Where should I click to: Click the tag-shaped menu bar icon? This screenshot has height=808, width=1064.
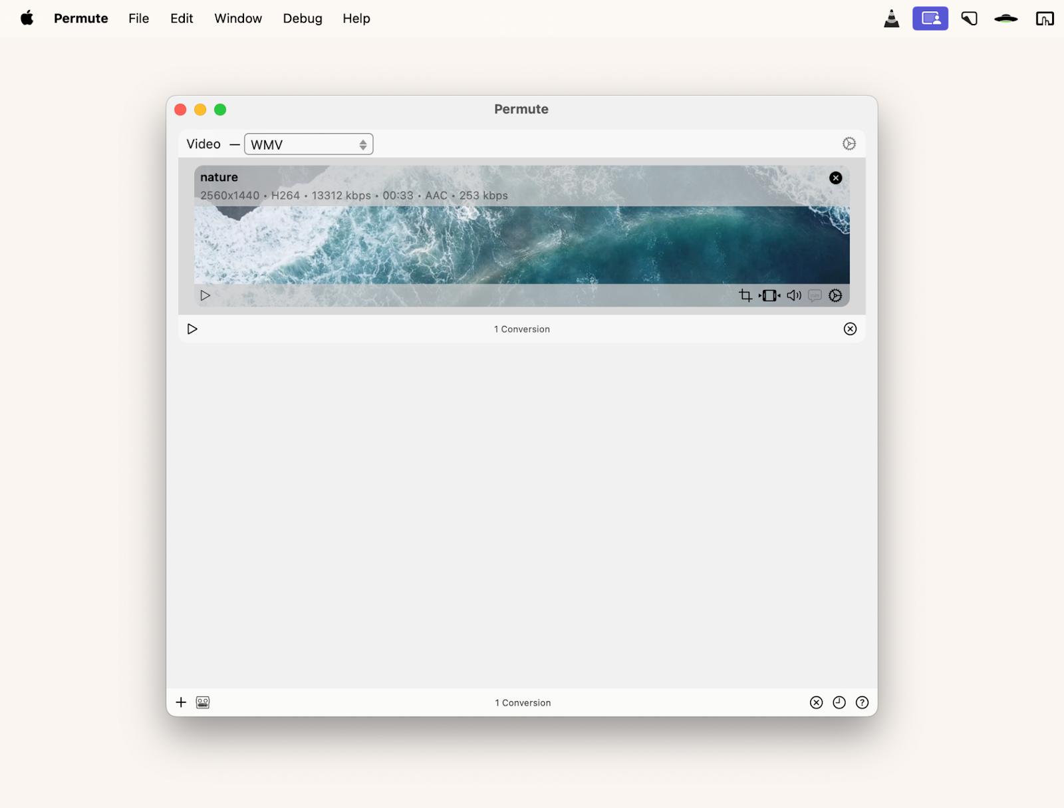click(x=970, y=19)
